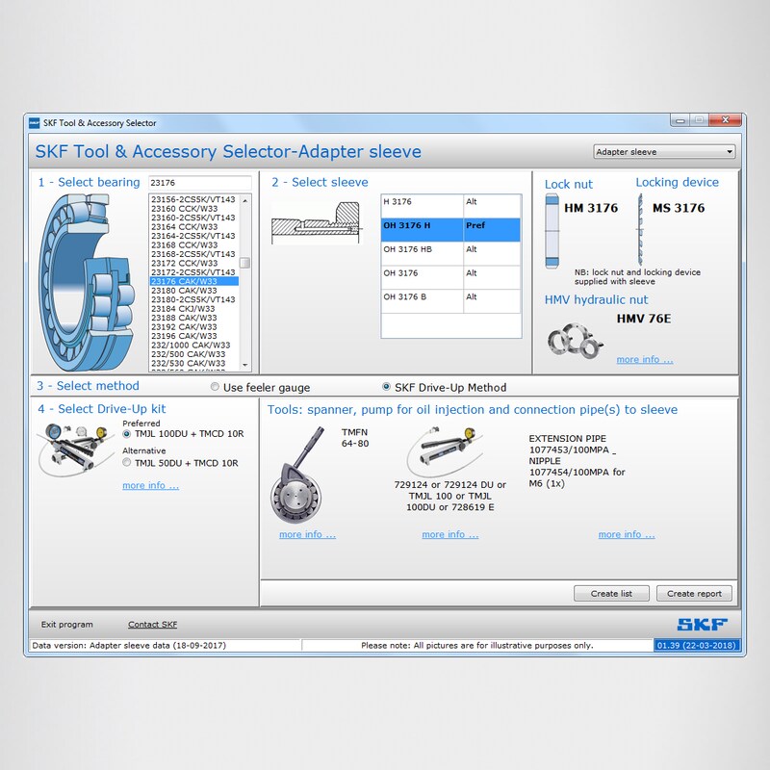The height and width of the screenshot is (770, 770).
Task: Select bearing 23160-2CS5K/VT143
Action: coord(193,218)
